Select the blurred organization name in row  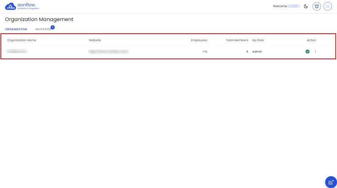coord(17,51)
